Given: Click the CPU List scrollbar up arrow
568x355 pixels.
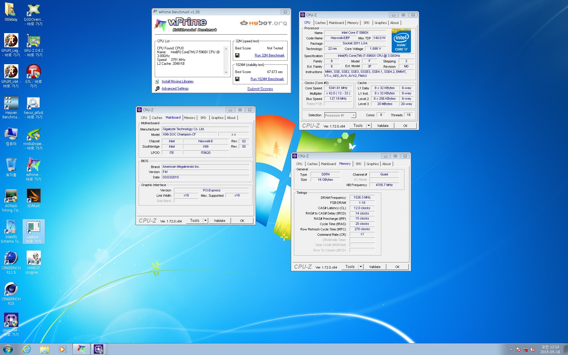Looking at the screenshot, I should pyautogui.click(x=226, y=49).
